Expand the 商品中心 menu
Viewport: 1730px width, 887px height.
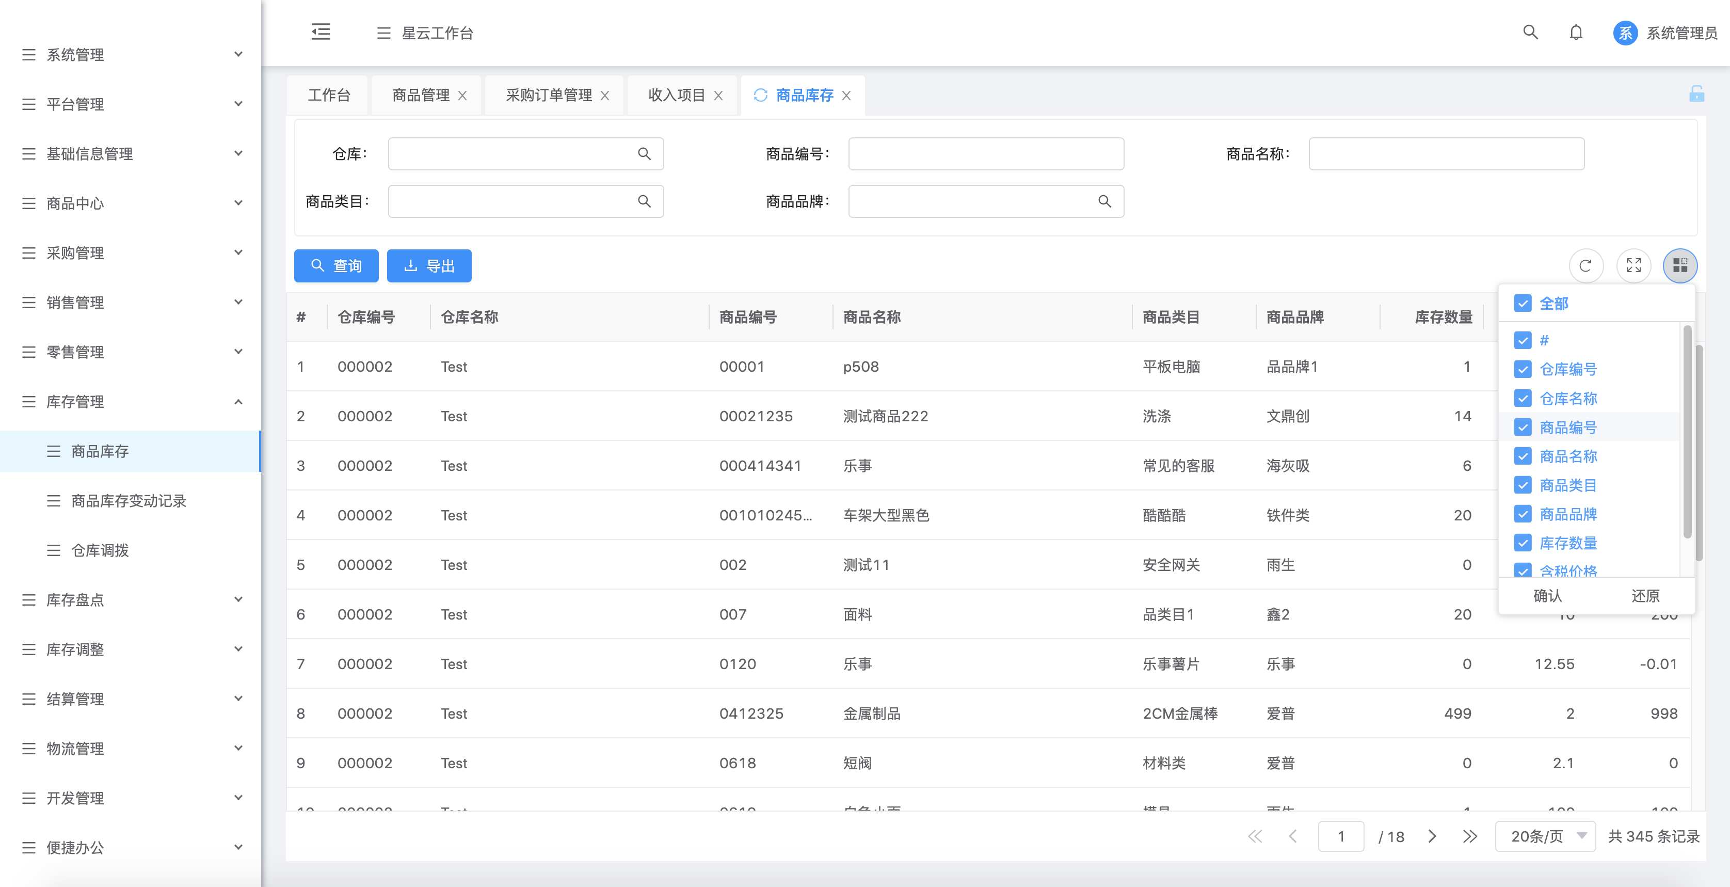click(130, 203)
